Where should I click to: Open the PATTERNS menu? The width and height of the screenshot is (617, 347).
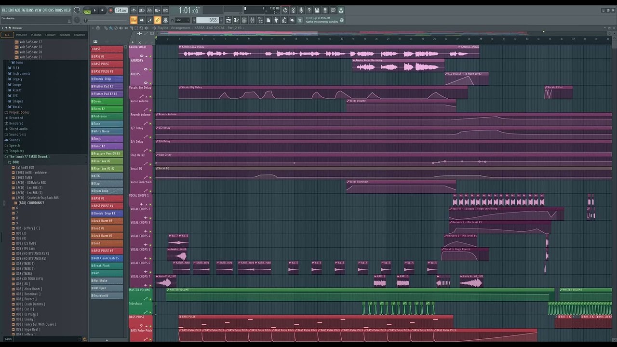click(27, 10)
